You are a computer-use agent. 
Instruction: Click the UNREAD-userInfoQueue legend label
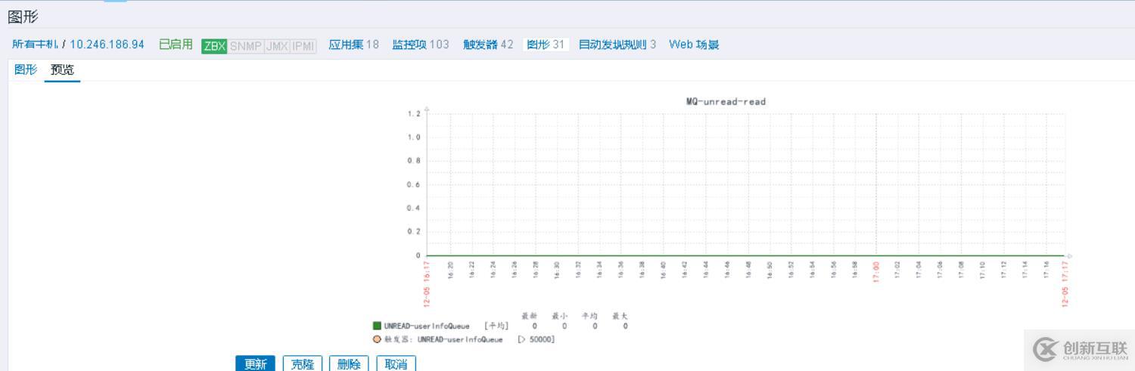427,326
